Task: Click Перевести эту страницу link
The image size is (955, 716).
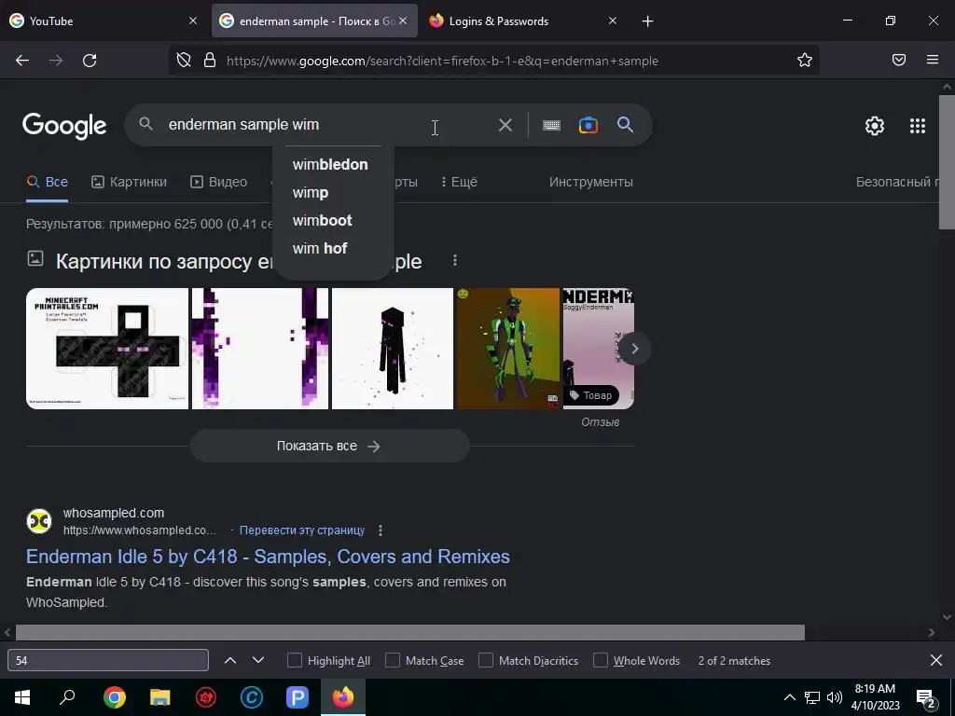Action: [302, 530]
